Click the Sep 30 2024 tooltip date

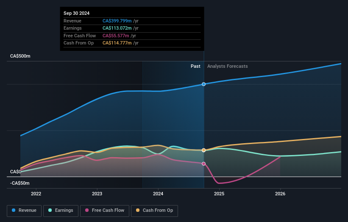[x=77, y=13]
